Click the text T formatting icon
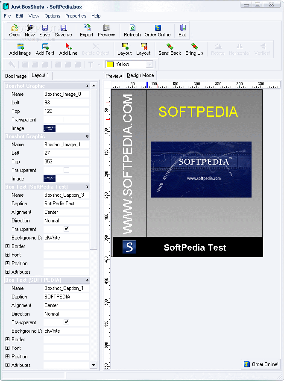 tap(91, 65)
